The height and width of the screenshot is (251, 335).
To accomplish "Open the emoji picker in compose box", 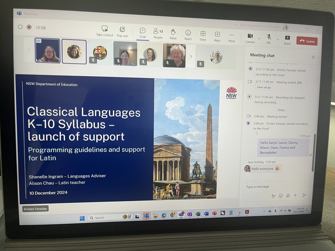I will tap(281, 196).
